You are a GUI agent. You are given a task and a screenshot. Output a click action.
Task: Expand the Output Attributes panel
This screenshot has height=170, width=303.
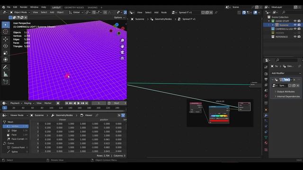pyautogui.click(x=285, y=92)
